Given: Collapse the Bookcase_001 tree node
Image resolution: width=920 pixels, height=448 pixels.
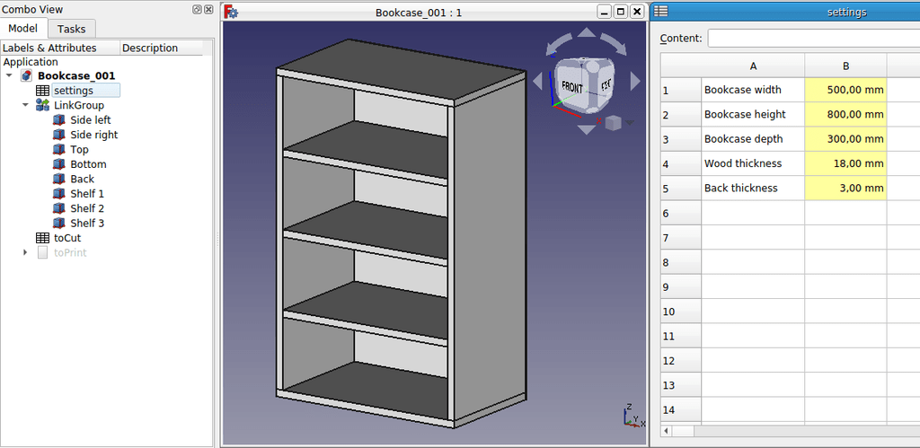Looking at the screenshot, I should tap(9, 75).
